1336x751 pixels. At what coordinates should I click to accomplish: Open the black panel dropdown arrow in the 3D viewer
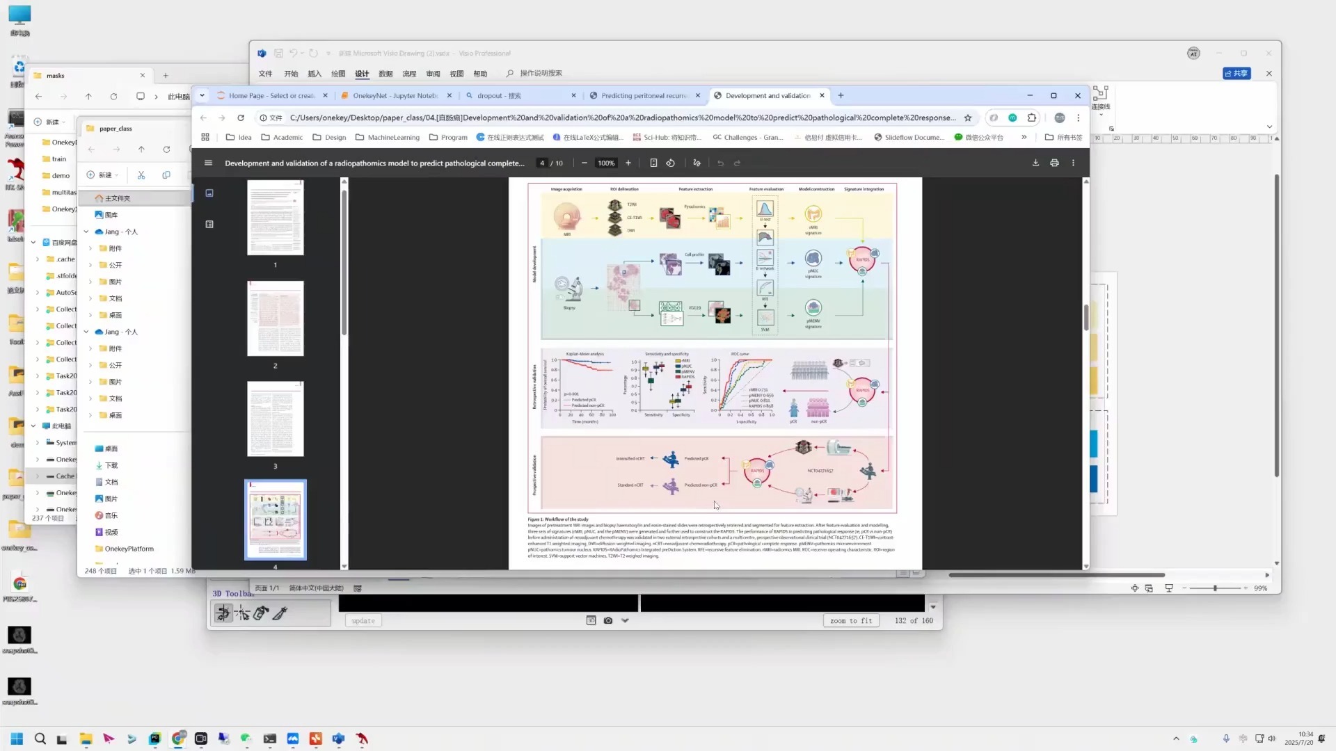coord(933,607)
